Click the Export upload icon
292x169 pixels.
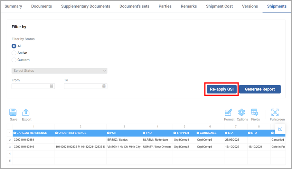26,112
